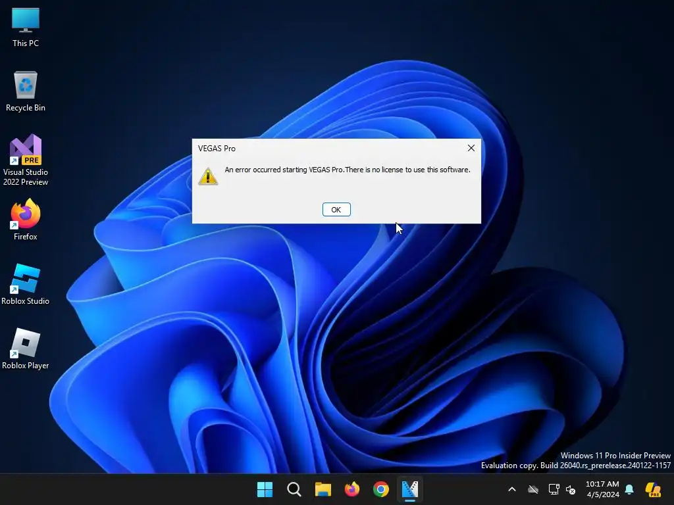Show hidden system tray icons
The image size is (674, 505).
(512, 489)
